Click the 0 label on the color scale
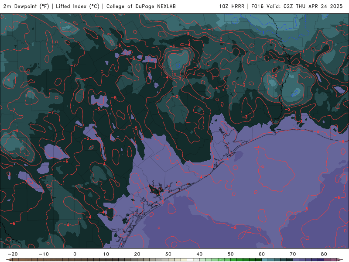The height and width of the screenshot is (262, 349). pyautogui.click(x=75, y=254)
